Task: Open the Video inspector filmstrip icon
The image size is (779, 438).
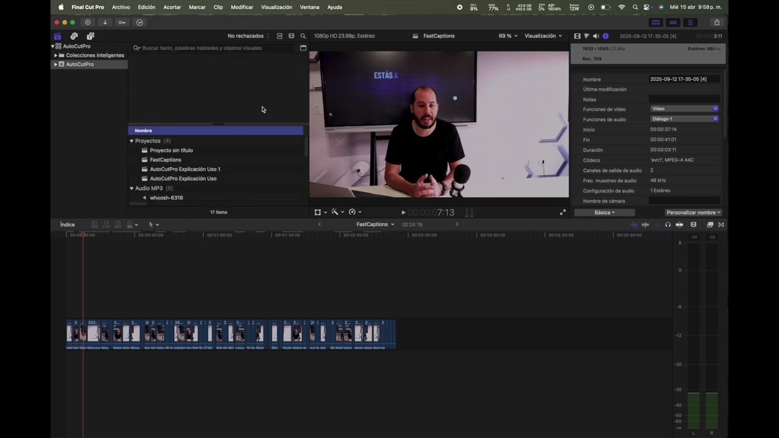Action: click(x=578, y=36)
